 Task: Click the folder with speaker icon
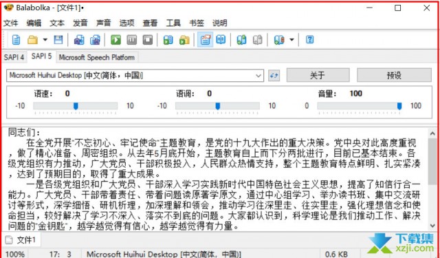click(184, 40)
